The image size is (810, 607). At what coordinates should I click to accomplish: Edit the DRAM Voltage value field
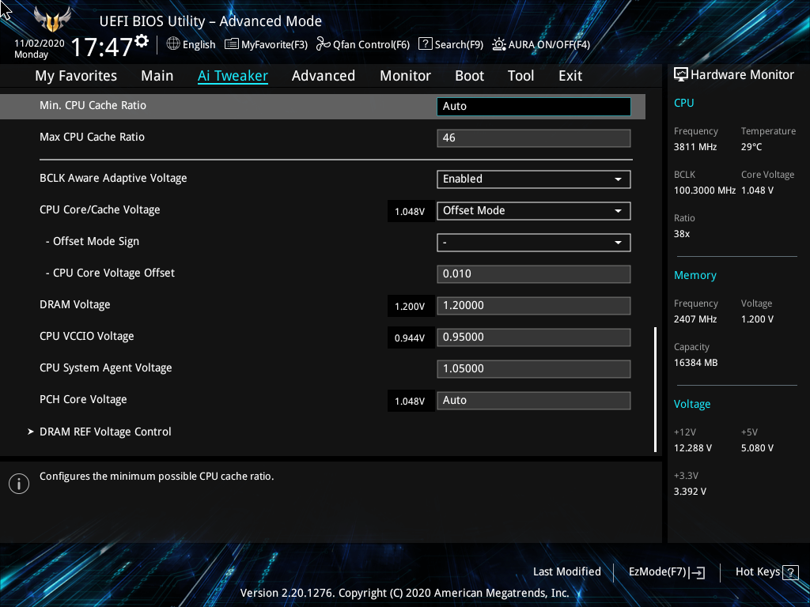tap(534, 306)
